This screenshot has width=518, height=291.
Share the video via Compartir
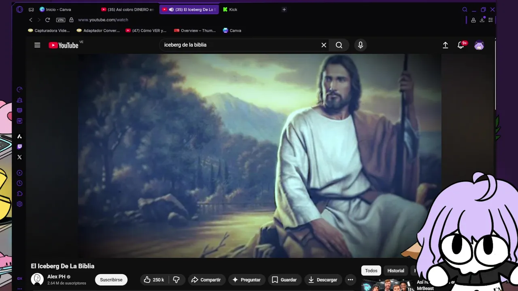[x=206, y=280]
